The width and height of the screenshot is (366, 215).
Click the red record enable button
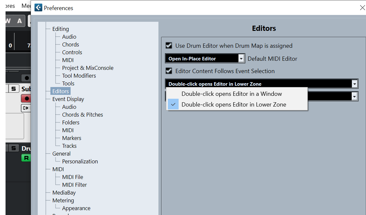[x=26, y=98]
